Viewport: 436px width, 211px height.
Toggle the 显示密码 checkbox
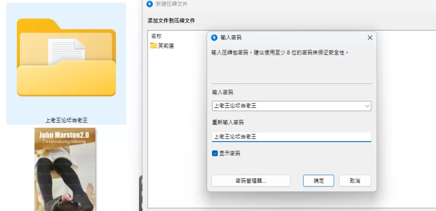point(215,153)
